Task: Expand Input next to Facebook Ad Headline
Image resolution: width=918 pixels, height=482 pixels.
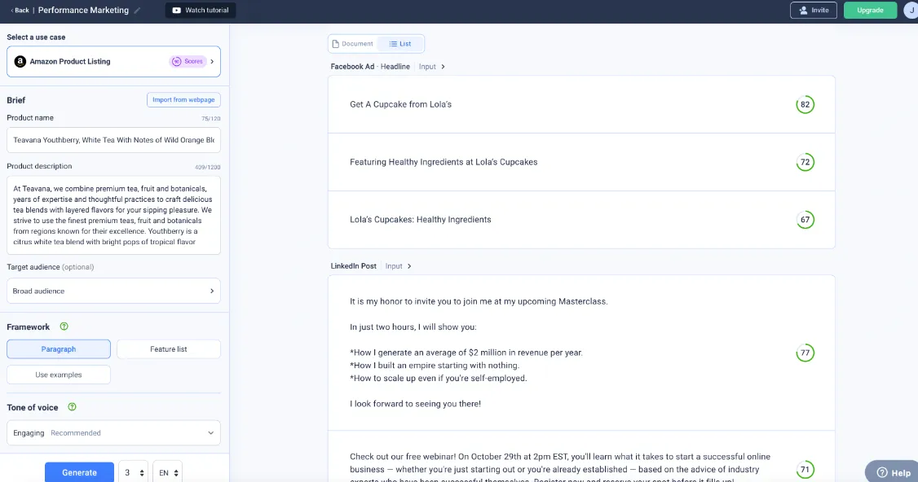Action: point(432,67)
